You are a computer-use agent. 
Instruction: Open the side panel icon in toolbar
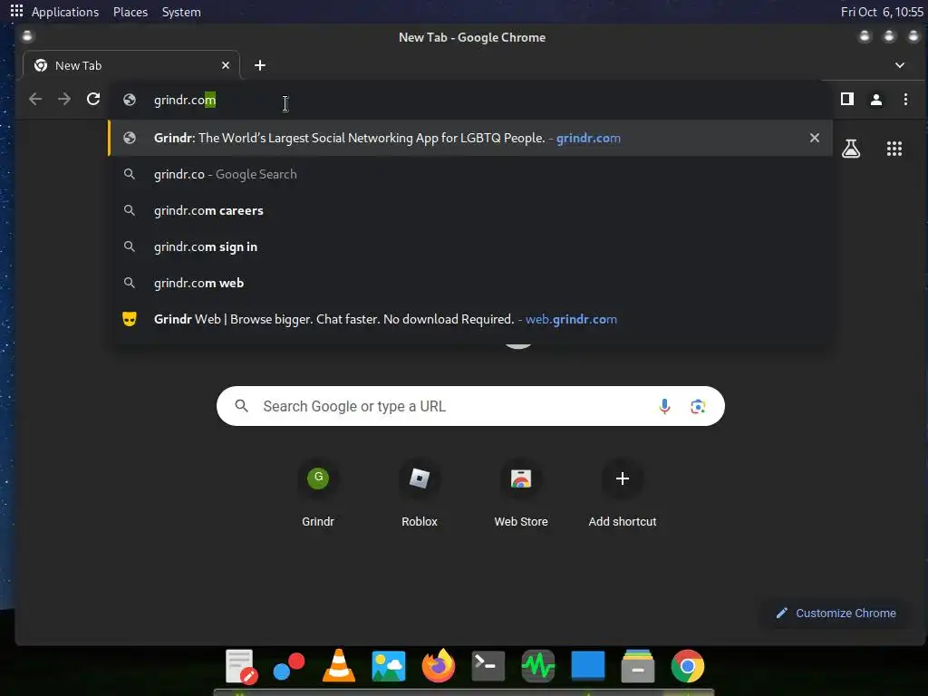pos(847,99)
